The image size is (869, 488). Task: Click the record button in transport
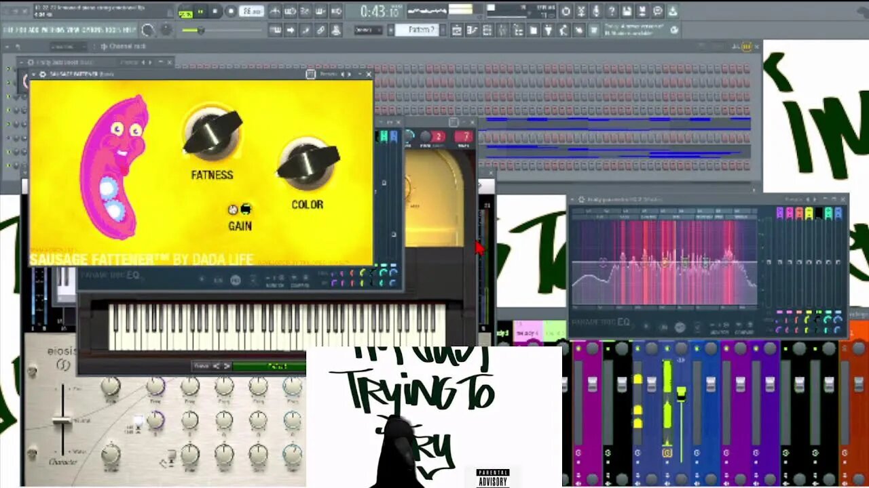(x=231, y=12)
